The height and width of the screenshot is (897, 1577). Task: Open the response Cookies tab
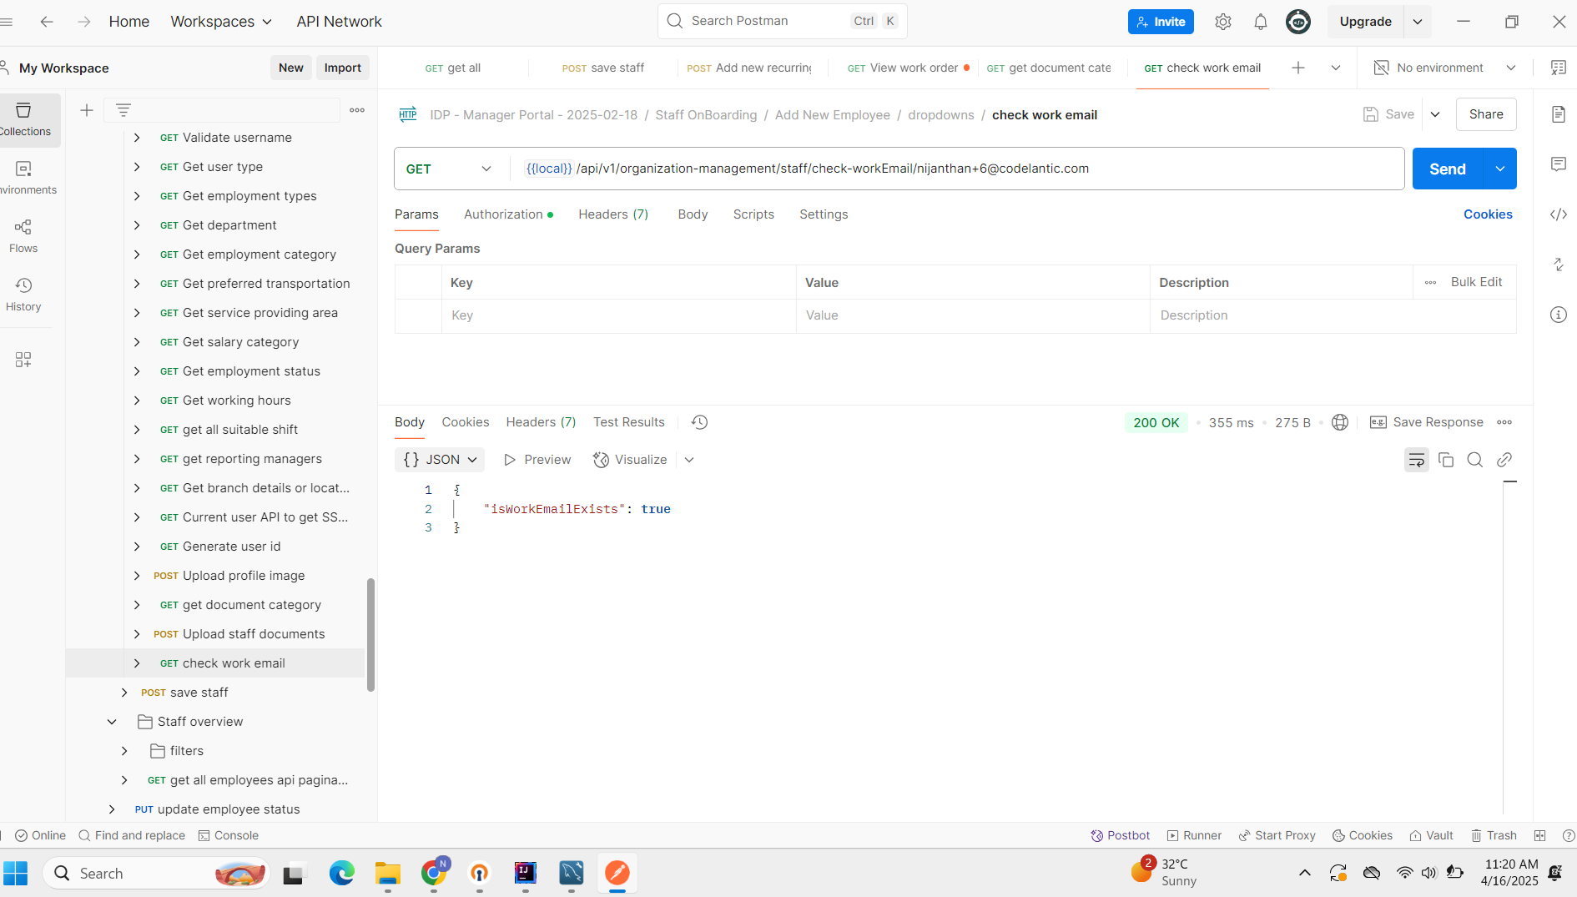tap(466, 422)
